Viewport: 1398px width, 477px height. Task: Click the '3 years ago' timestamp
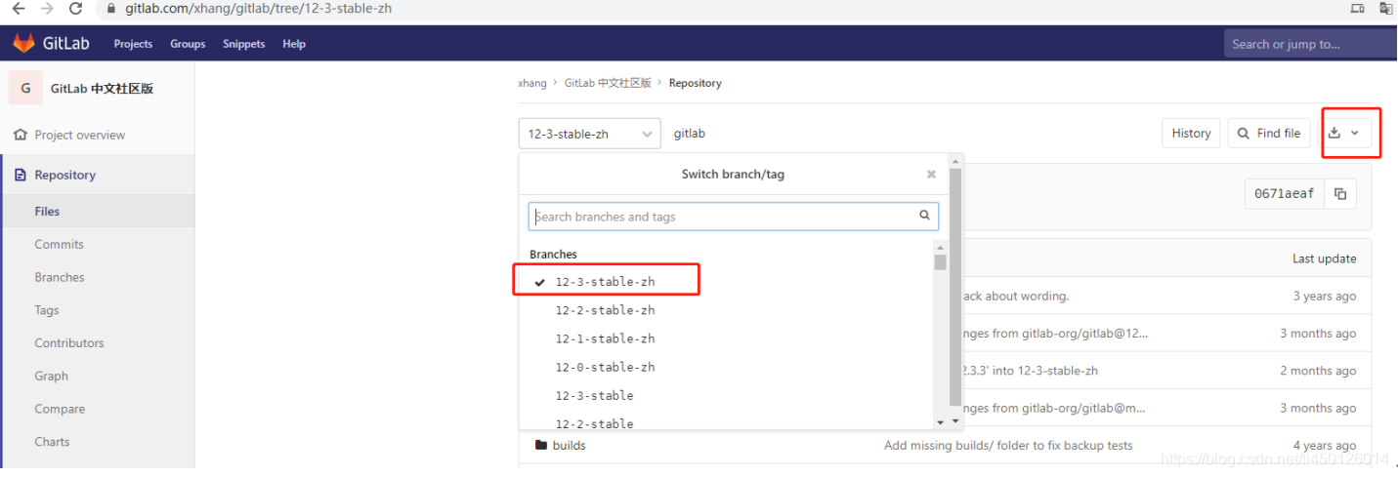[x=1325, y=297]
